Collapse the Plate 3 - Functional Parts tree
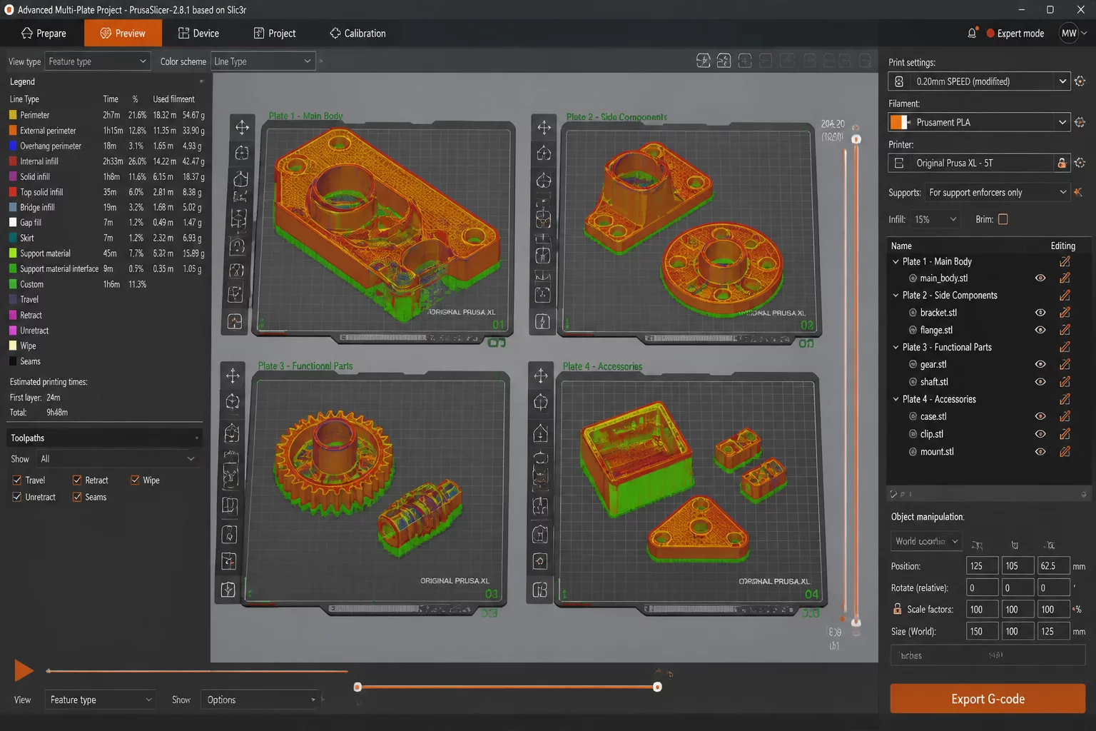 click(896, 348)
